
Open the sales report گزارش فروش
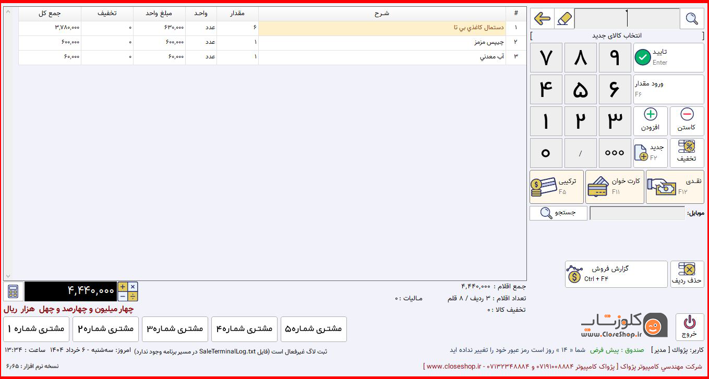616,274
